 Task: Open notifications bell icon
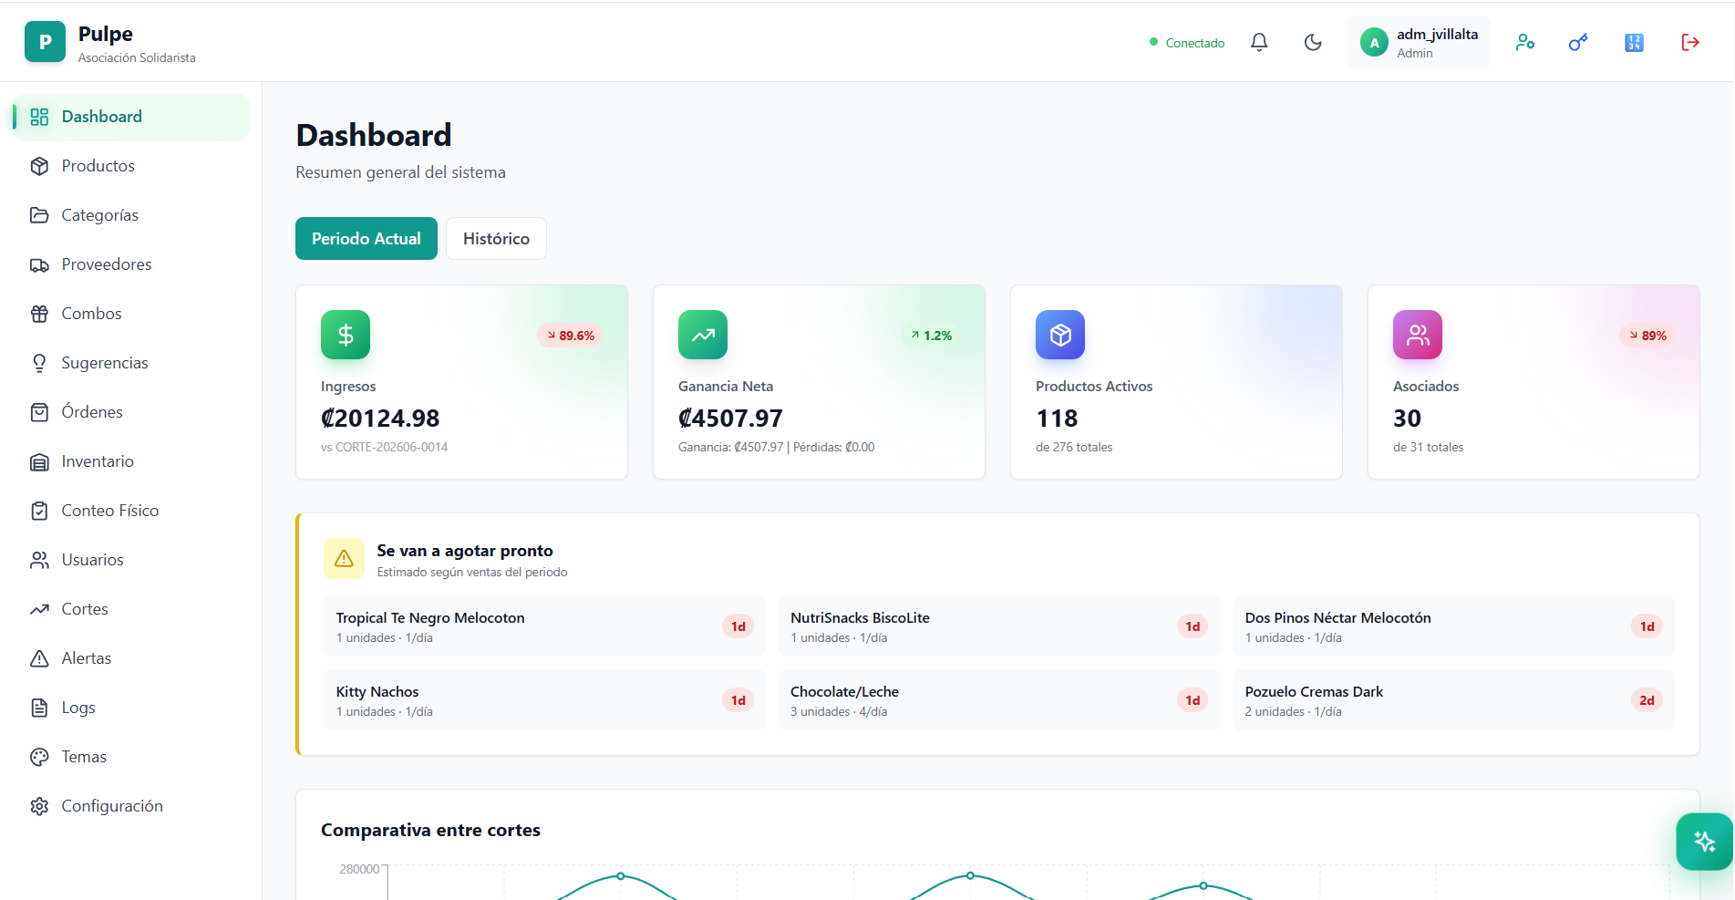(1259, 42)
